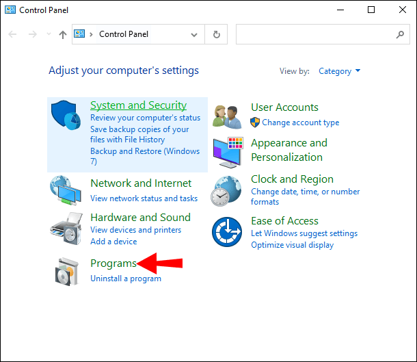Expand the recent locations chevron
The width and height of the screenshot is (417, 362).
point(48,34)
